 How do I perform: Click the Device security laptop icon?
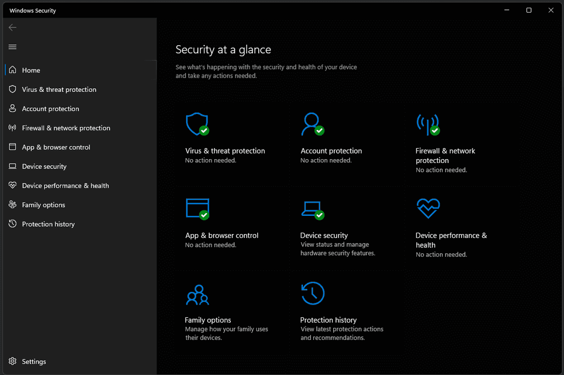pos(312,209)
